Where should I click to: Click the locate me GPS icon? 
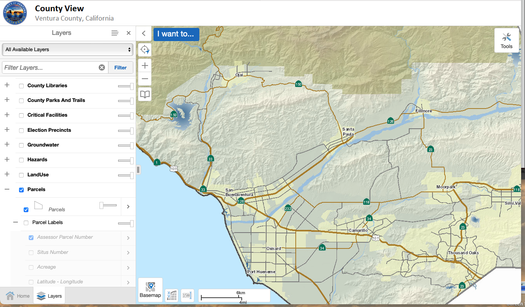coord(145,50)
